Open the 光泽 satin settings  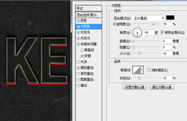click(x=84, y=62)
